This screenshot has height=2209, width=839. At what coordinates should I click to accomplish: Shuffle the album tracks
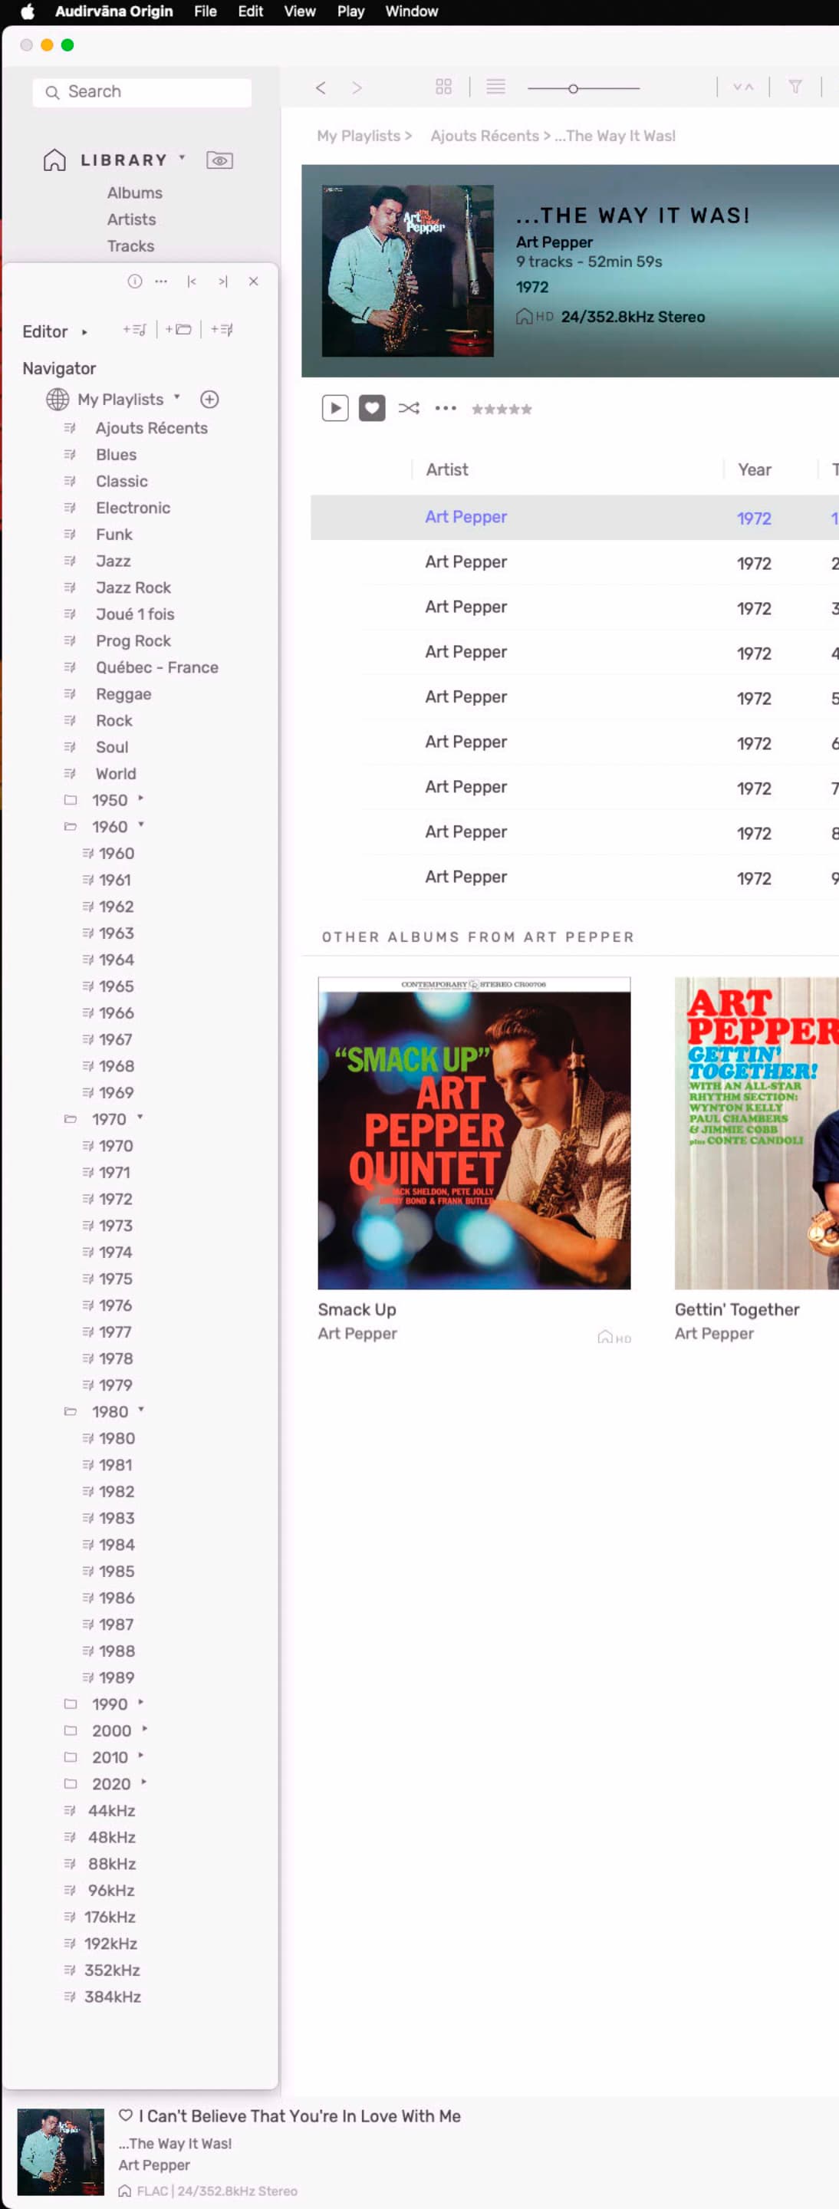tap(409, 408)
